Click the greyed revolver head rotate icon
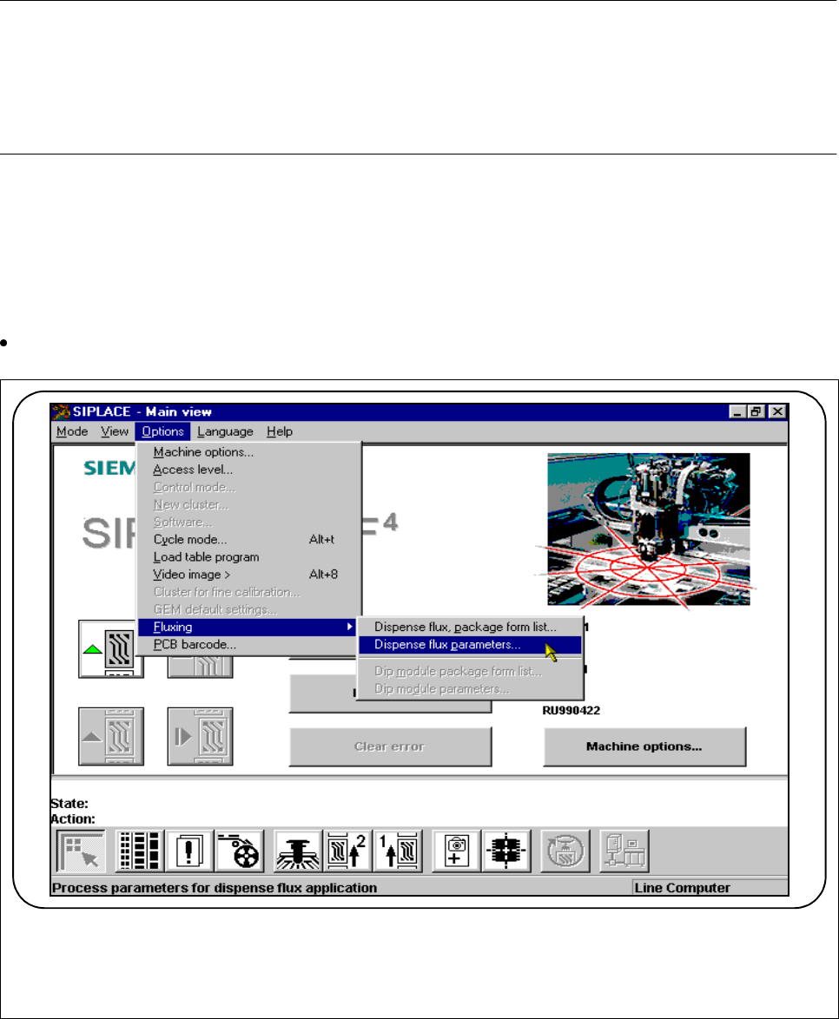Image resolution: width=839 pixels, height=1019 pixels. [566, 851]
